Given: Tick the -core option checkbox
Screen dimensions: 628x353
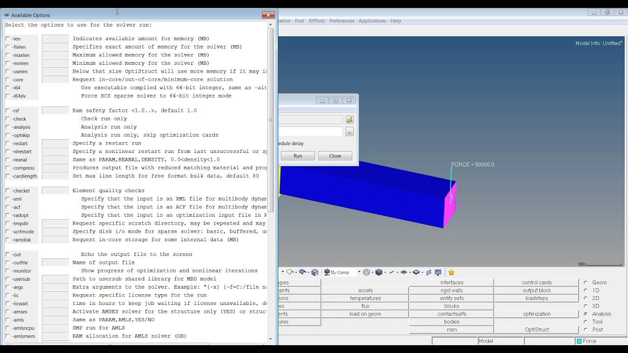Looking at the screenshot, I should (x=7, y=79).
